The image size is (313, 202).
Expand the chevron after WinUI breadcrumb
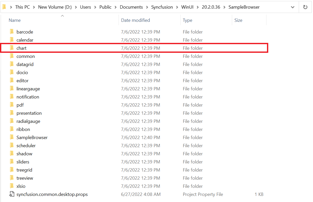tap(198, 7)
